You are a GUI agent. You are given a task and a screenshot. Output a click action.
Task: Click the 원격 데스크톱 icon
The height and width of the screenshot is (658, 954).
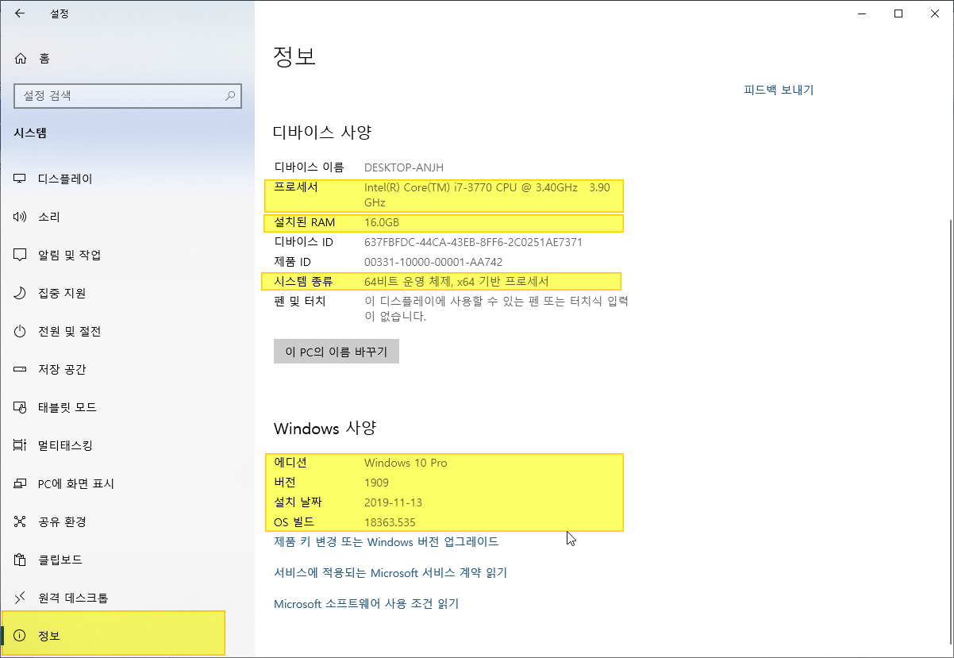(x=21, y=598)
